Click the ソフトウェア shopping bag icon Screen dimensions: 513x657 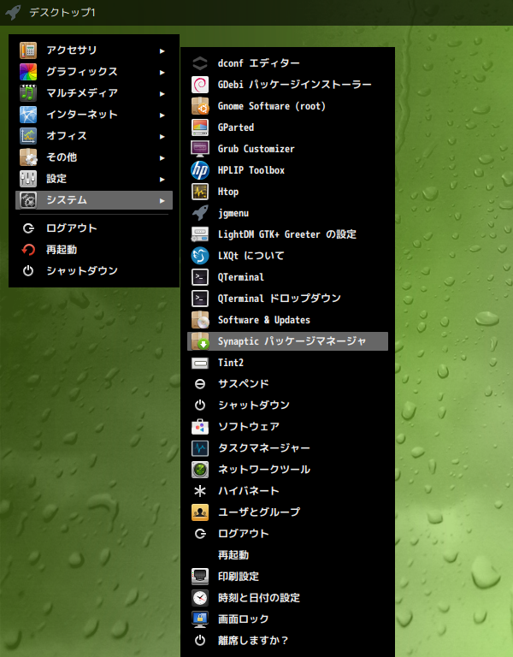tap(200, 427)
